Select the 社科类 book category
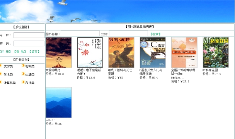The width and height of the screenshot is (235, 139). [30, 66]
